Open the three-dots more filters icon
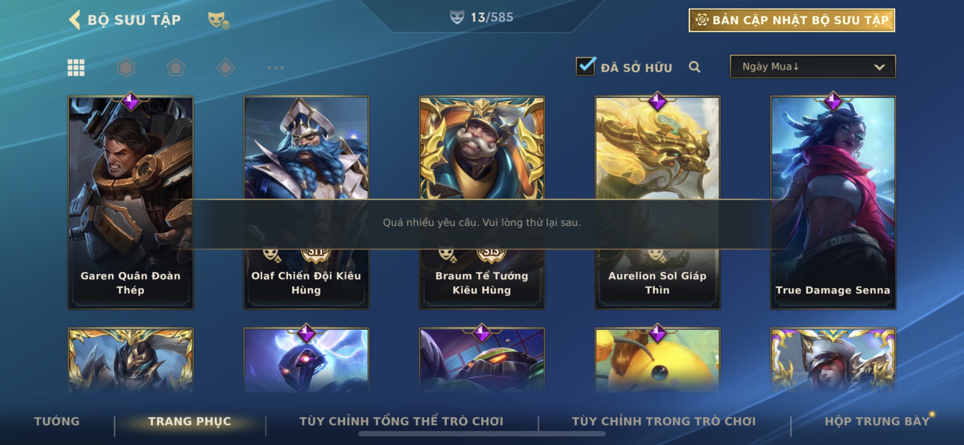 point(276,68)
